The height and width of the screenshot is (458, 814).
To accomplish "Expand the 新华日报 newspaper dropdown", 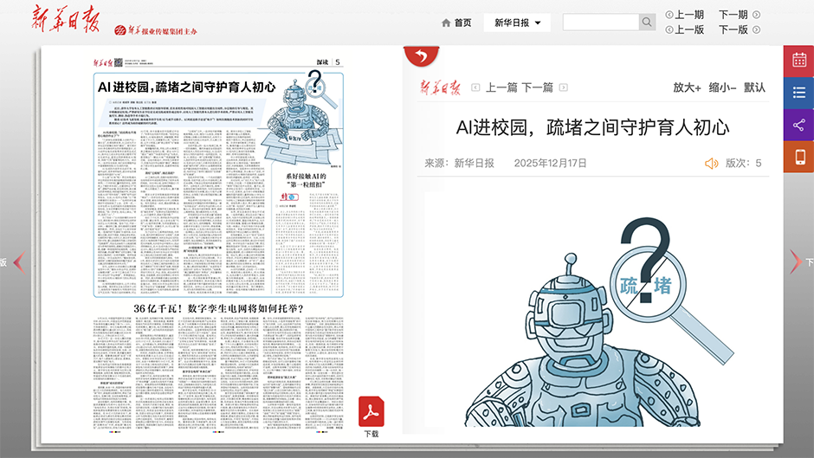I will coord(517,23).
